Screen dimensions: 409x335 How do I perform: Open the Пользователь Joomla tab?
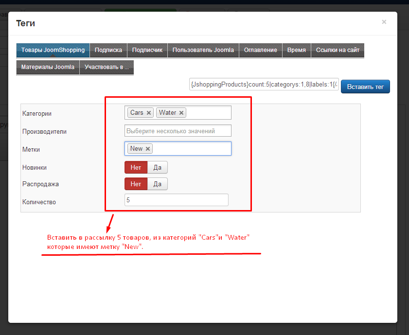pyautogui.click(x=203, y=50)
